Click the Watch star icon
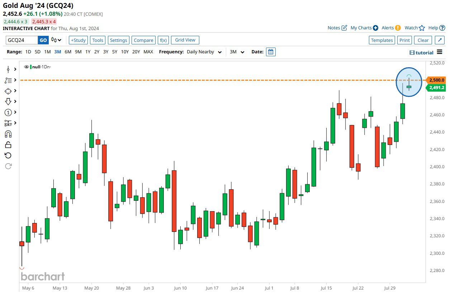Viewport: 451px width, 296px height. tap(422, 28)
